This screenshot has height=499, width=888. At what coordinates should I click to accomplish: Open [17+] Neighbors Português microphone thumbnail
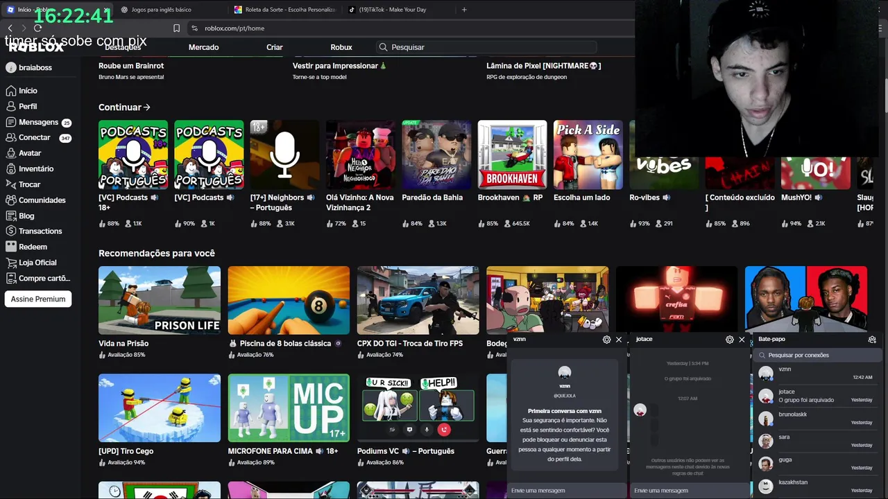click(284, 155)
